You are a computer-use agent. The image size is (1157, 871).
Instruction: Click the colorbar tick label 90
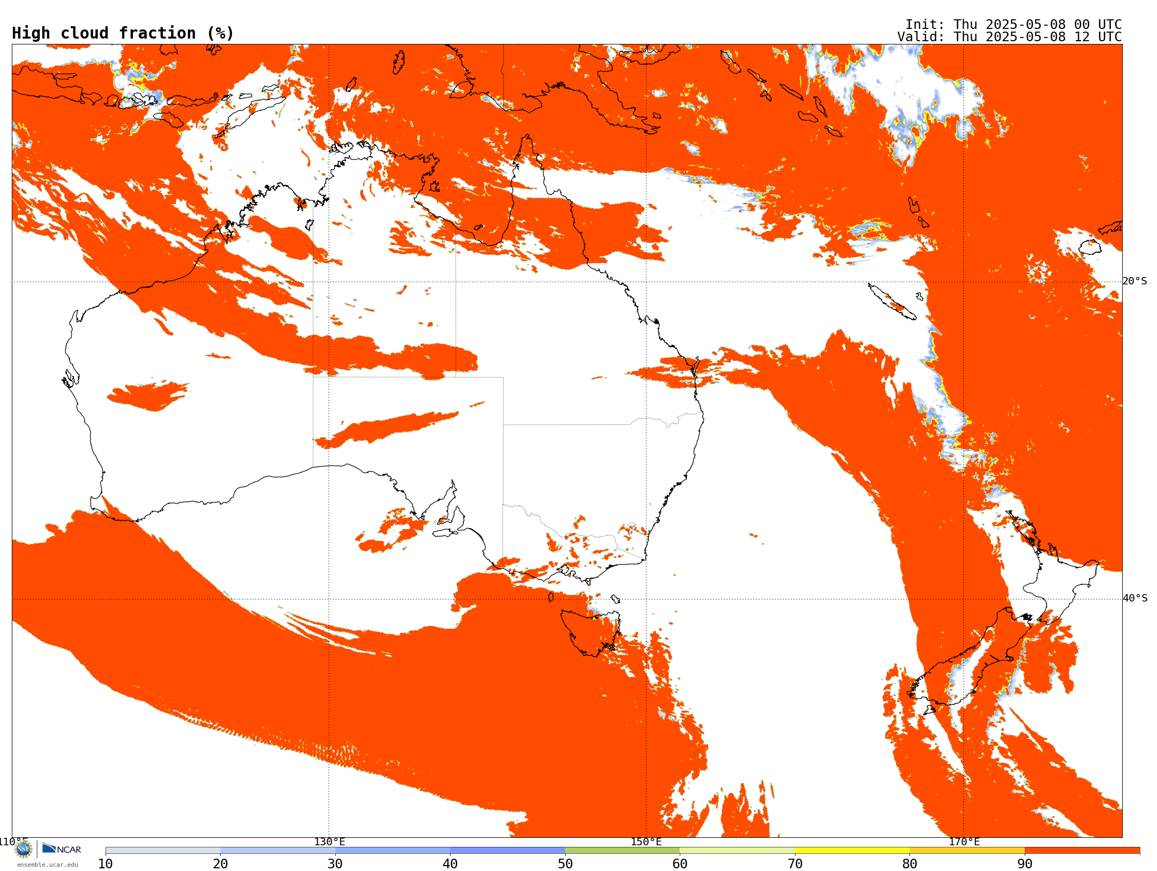[x=1025, y=864]
